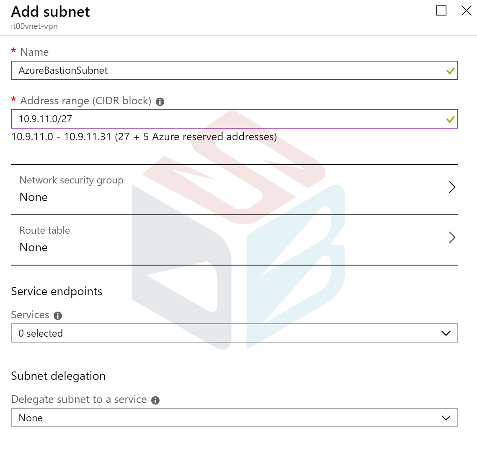The width and height of the screenshot is (477, 459).
Task: Open Network security group chevron
Action: (x=452, y=187)
